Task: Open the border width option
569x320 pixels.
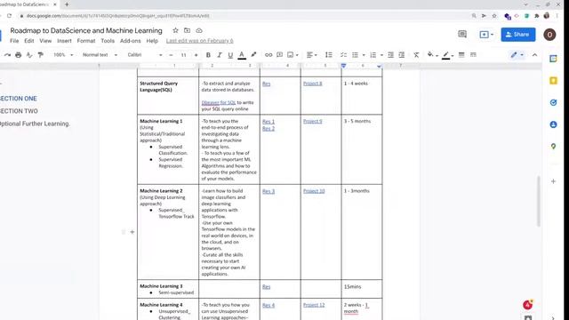Action: 461,55
